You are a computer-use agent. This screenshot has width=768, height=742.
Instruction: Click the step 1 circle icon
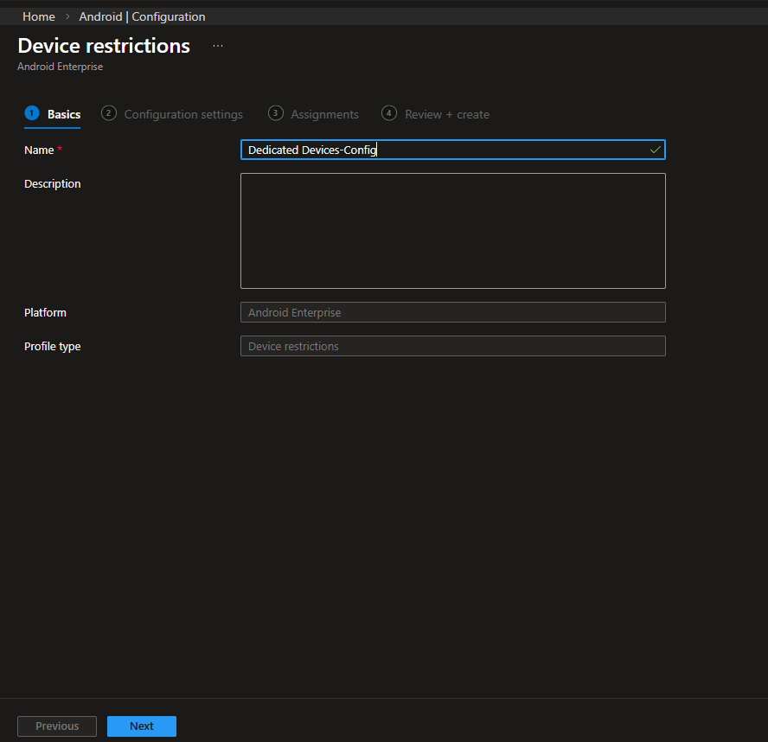click(32, 113)
